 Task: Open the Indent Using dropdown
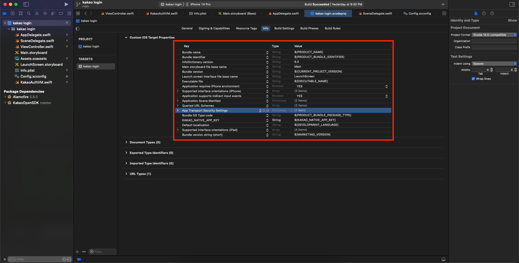494,64
